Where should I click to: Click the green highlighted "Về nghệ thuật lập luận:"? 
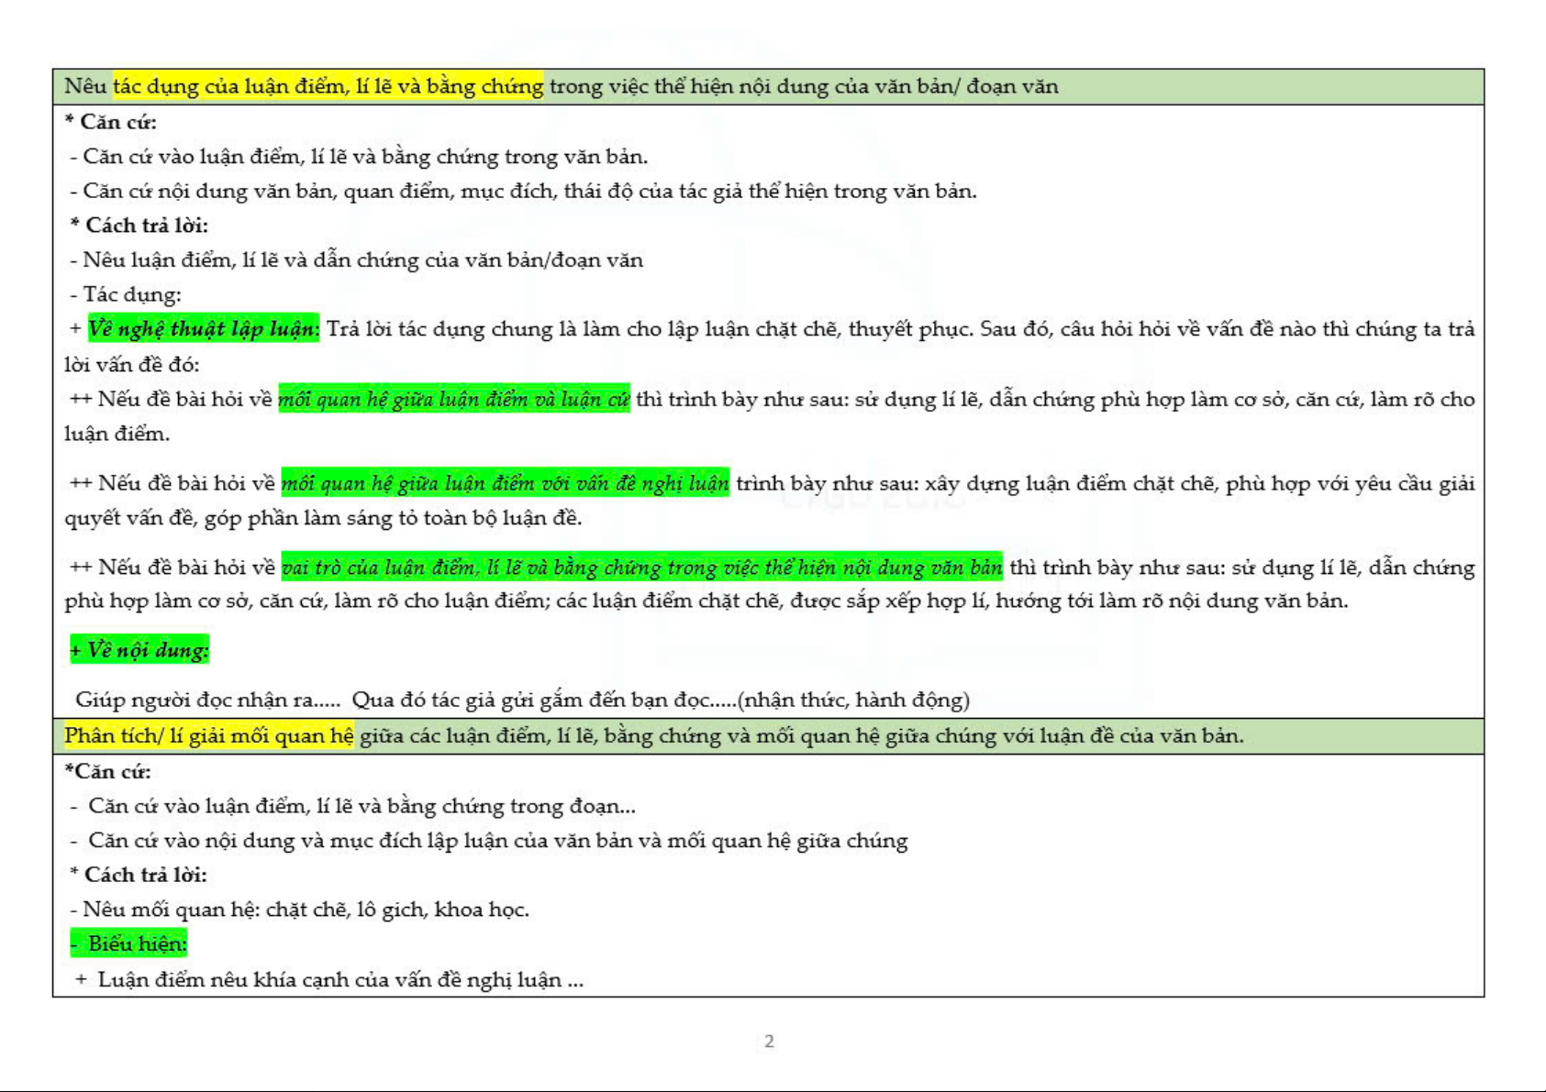point(203,329)
